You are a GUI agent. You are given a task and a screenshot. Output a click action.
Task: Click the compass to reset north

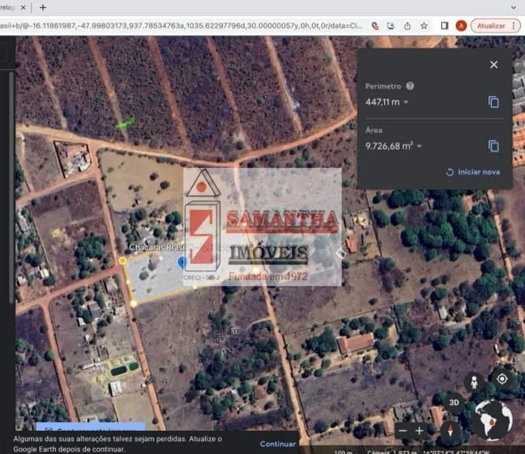pos(451,430)
